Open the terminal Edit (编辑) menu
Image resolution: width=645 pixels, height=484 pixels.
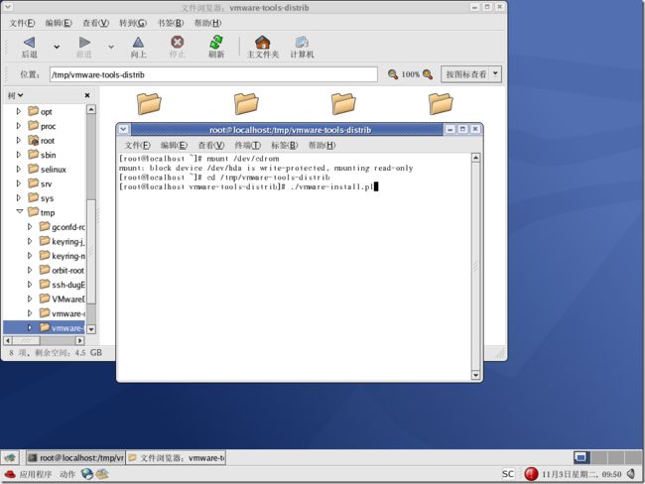[x=174, y=145]
